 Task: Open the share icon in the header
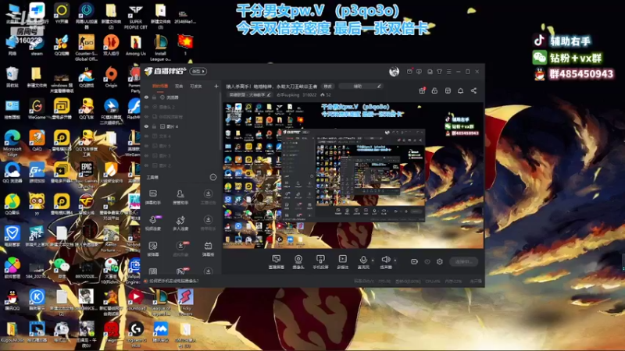[x=473, y=90]
